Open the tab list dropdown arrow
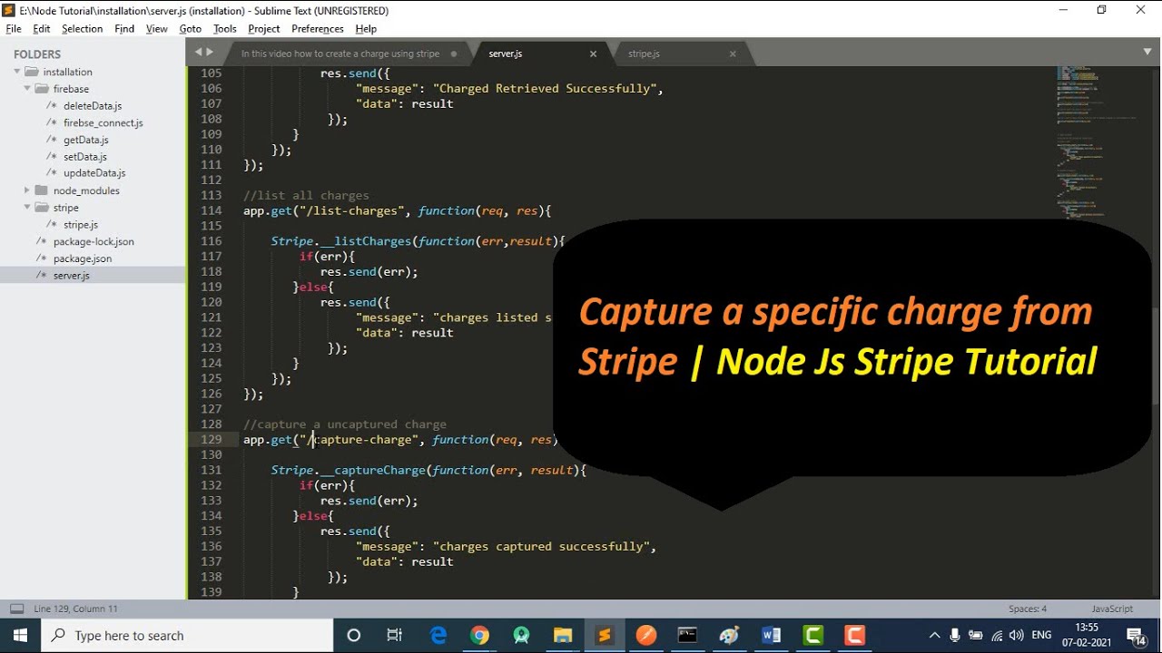The image size is (1162, 653). pyautogui.click(x=1147, y=53)
